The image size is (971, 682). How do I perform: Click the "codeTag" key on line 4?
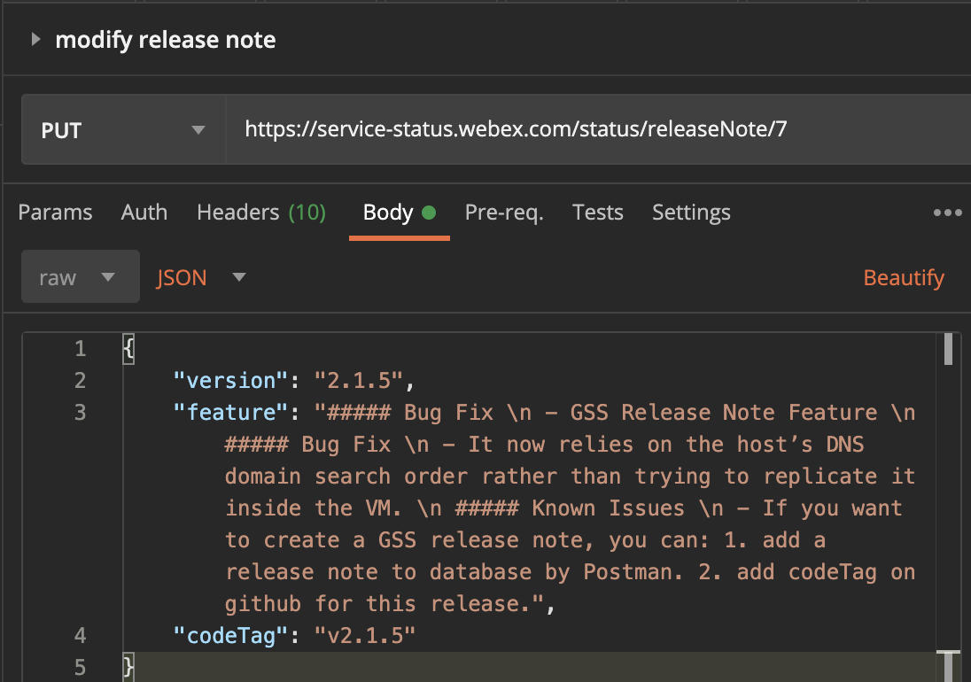point(231,636)
